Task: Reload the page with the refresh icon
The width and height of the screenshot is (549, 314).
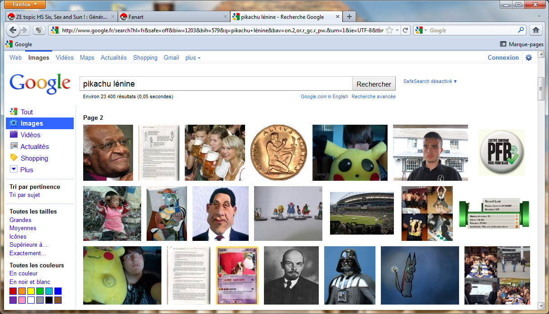Action: pyautogui.click(x=405, y=30)
